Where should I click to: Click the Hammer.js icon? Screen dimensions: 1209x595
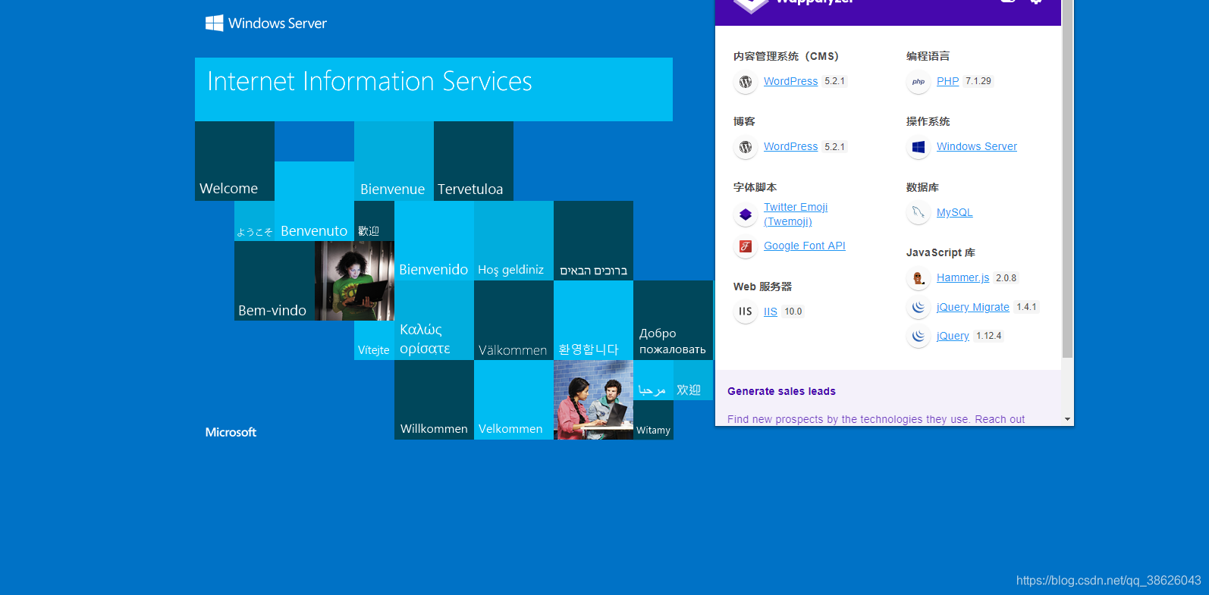click(x=919, y=278)
